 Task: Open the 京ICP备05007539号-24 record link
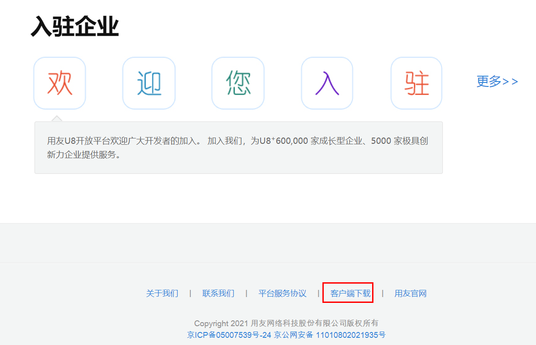(x=229, y=335)
